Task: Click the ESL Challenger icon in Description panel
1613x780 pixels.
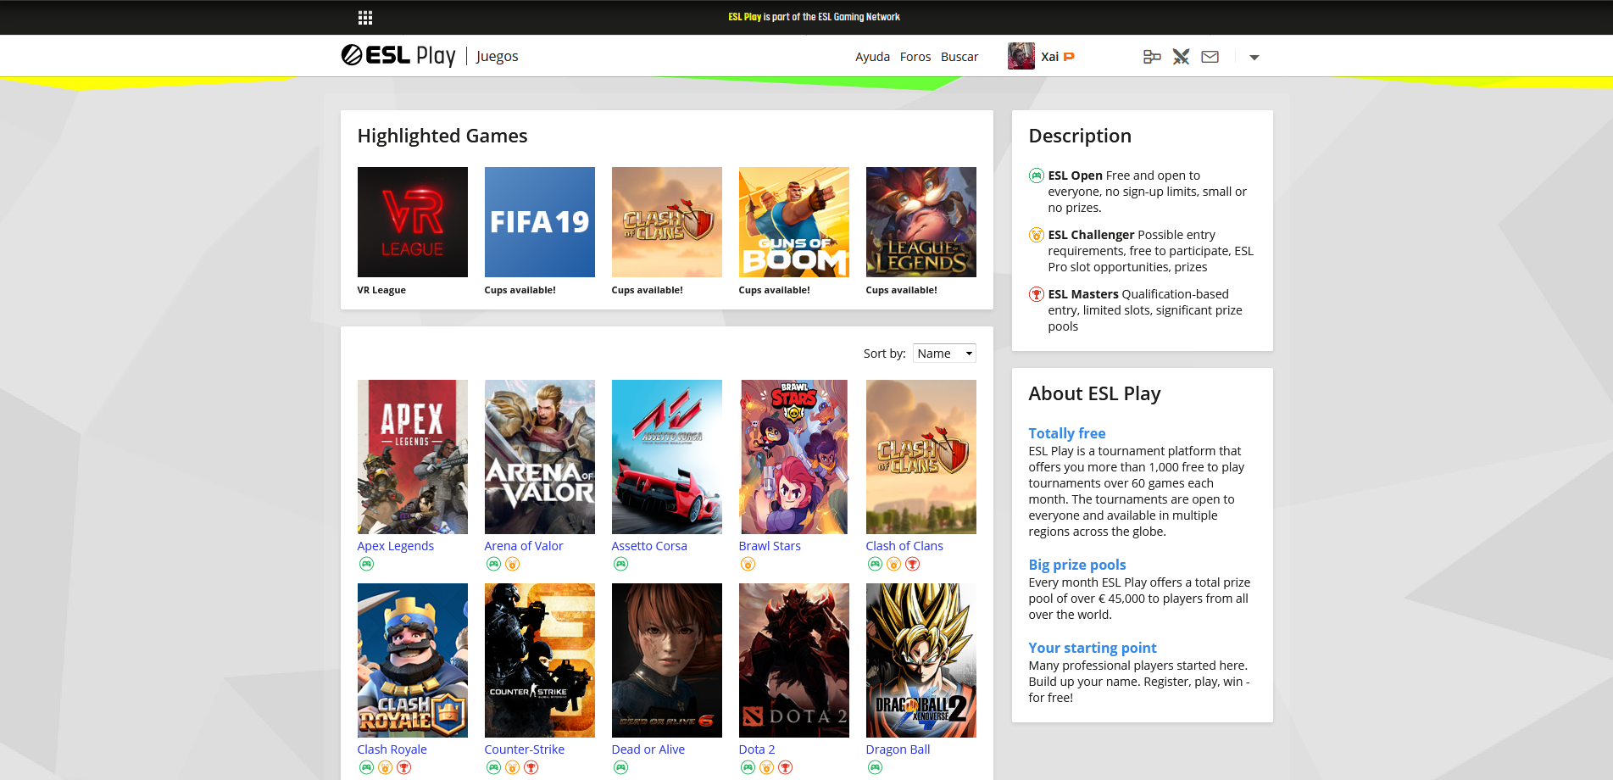Action: (x=1036, y=235)
